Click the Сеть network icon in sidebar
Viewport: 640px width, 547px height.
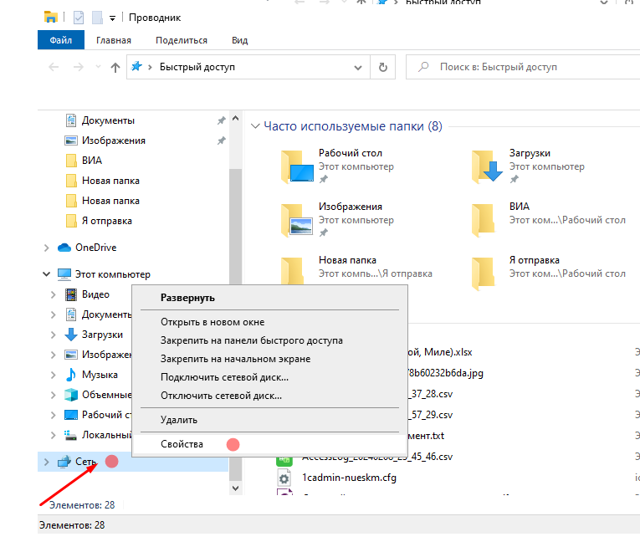pos(64,462)
